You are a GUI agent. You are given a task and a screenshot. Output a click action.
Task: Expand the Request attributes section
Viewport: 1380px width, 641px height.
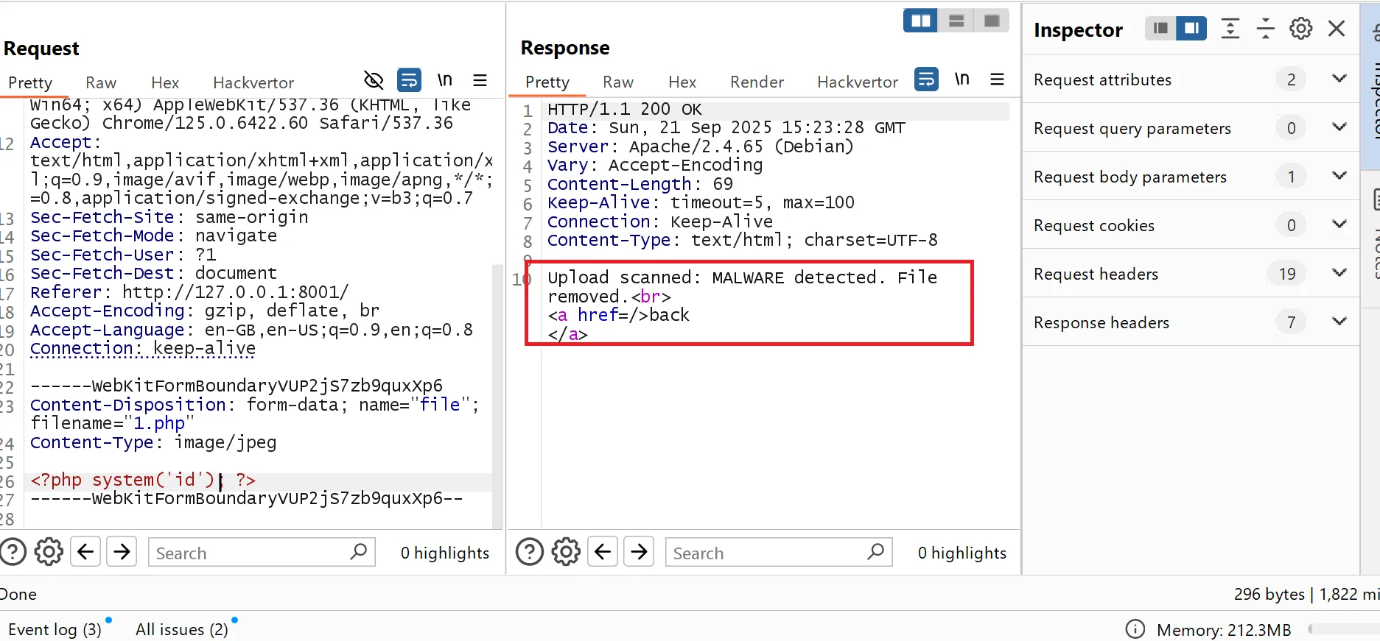tap(1339, 79)
